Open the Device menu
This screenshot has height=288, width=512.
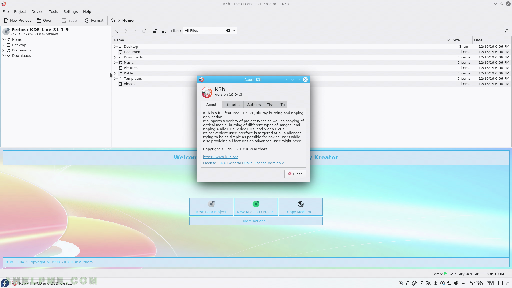click(x=37, y=11)
